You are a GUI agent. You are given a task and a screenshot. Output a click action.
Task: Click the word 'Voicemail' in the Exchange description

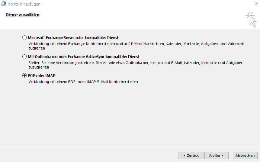click(x=235, y=44)
